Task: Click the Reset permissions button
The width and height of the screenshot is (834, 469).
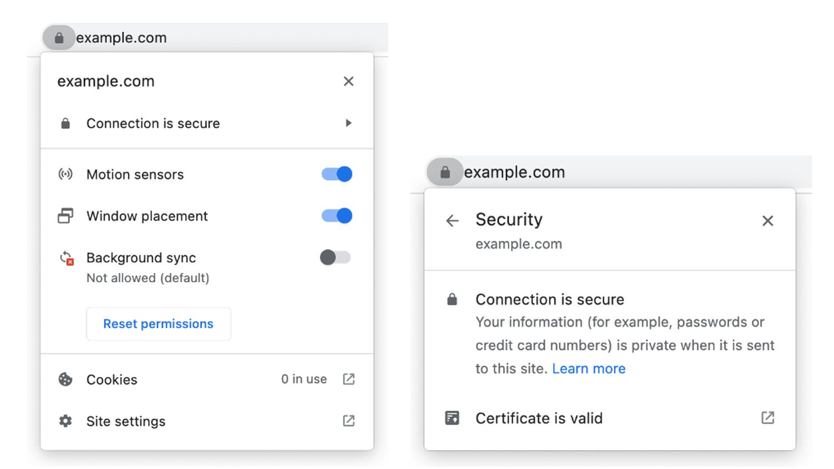Action: (158, 324)
